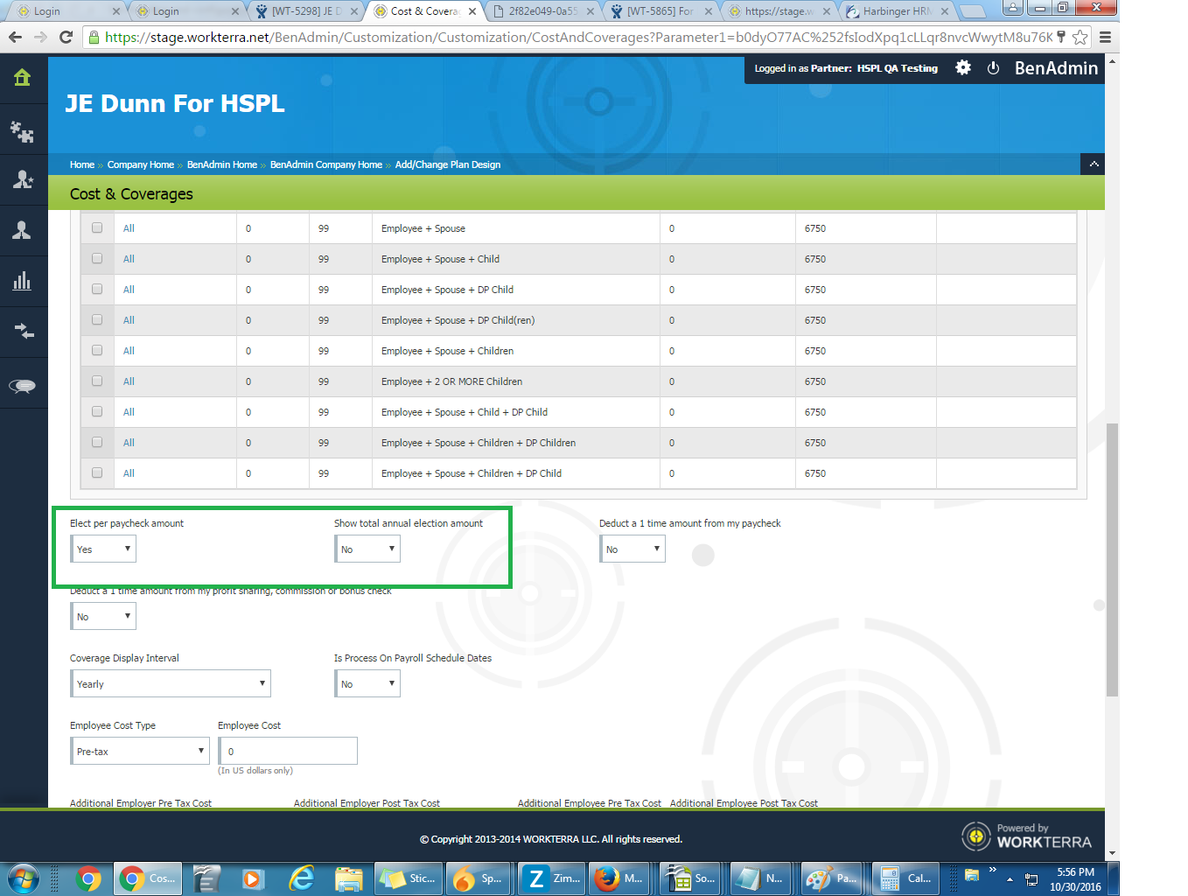
Task: Click the Add/Change Plan Design breadcrumb link
Action: click(x=448, y=164)
